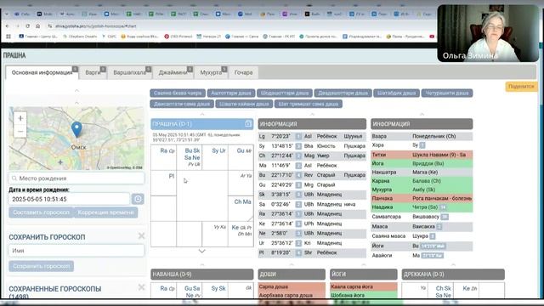
Task: Open the apps grid in the bookmarks bar
Action: click(x=8, y=36)
